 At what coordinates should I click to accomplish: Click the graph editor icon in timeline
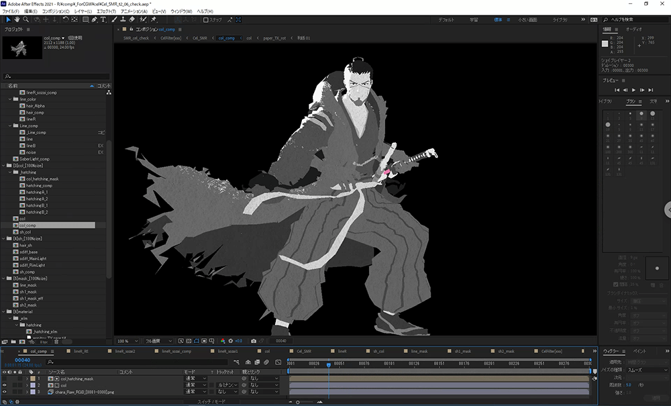(x=278, y=362)
